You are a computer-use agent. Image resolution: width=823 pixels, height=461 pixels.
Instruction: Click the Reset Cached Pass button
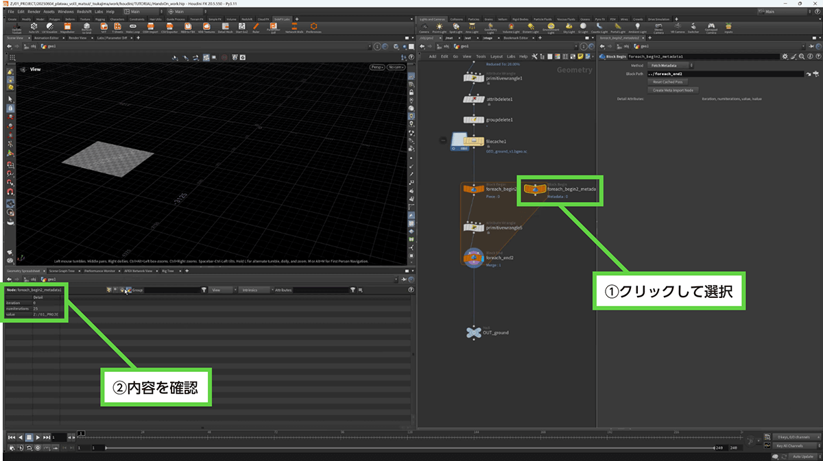(667, 82)
